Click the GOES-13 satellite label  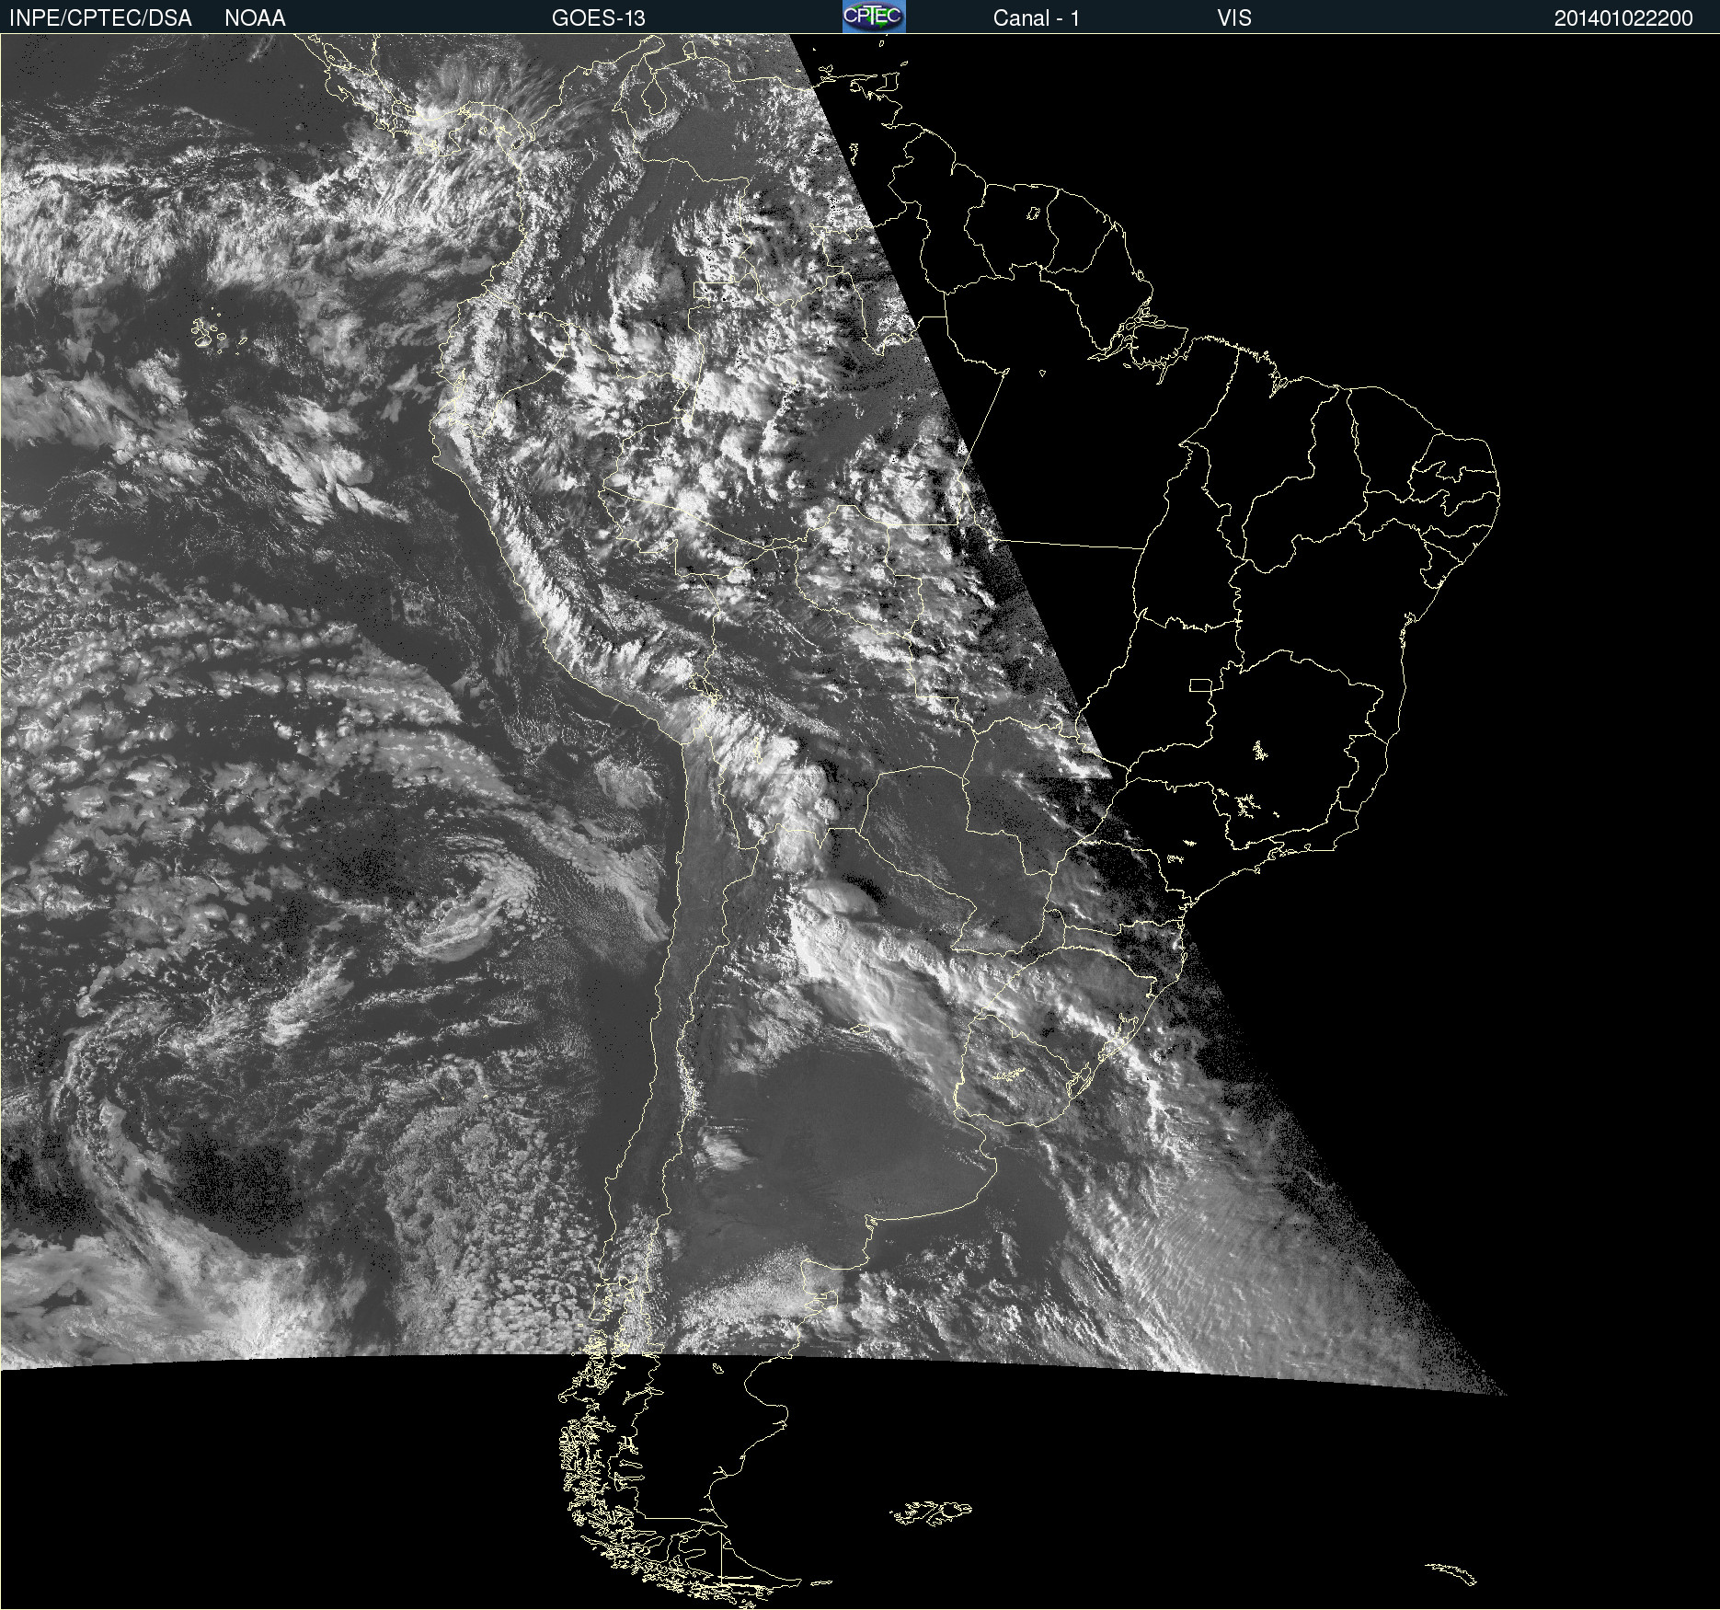(599, 18)
